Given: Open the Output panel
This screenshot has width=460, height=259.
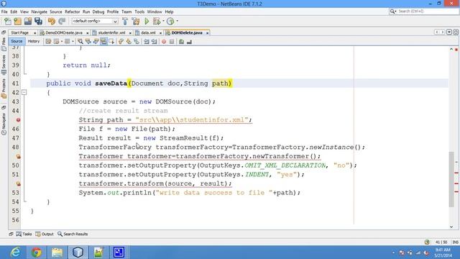Looking at the screenshot, I should [x=45, y=234].
